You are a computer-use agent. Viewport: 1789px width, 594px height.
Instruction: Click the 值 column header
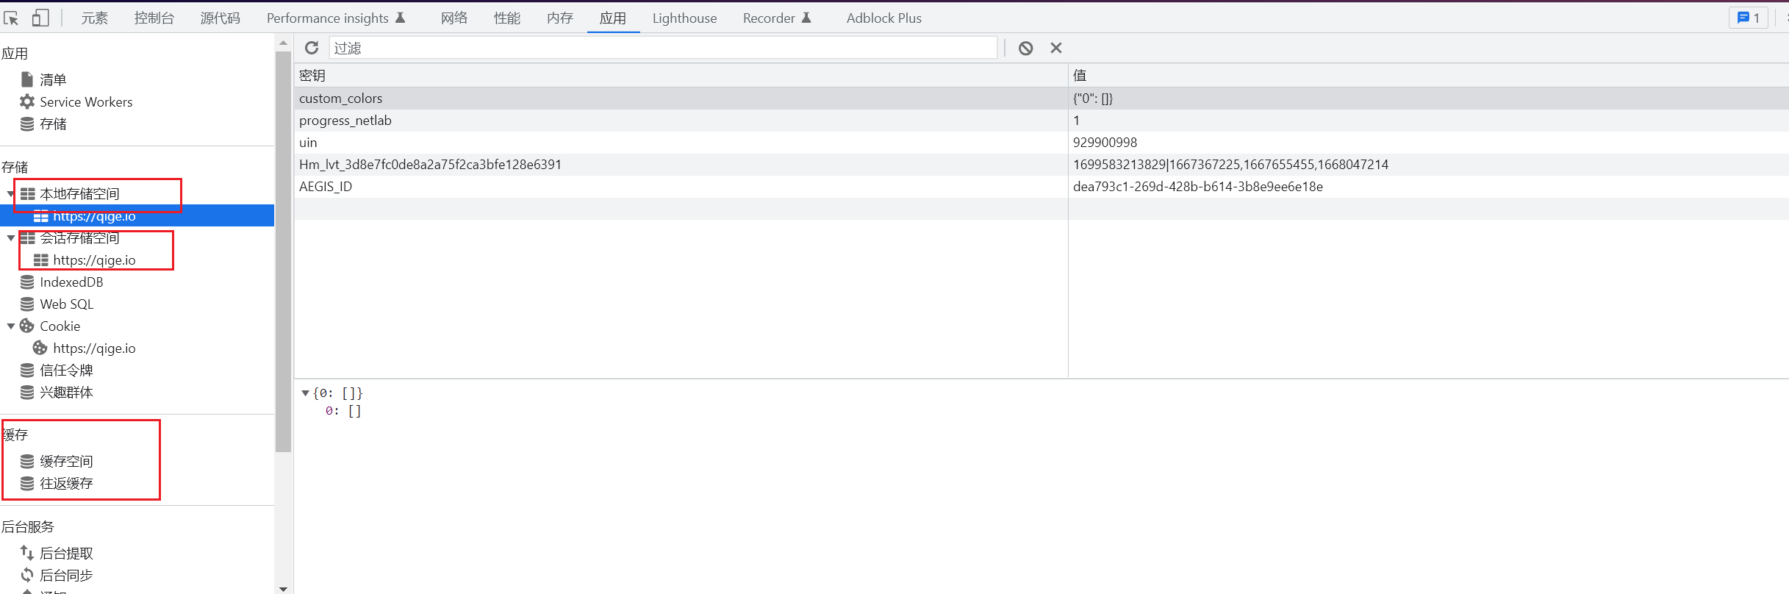click(x=1428, y=75)
